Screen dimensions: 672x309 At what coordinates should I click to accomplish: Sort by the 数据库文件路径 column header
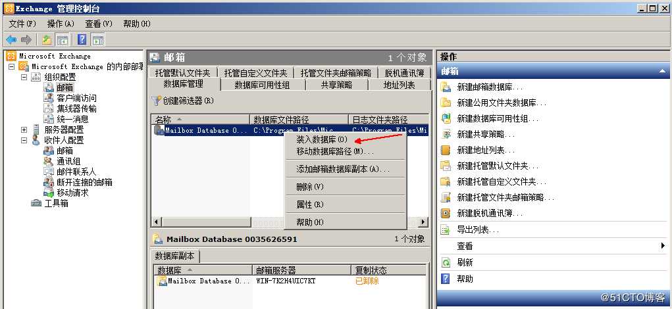(x=299, y=120)
